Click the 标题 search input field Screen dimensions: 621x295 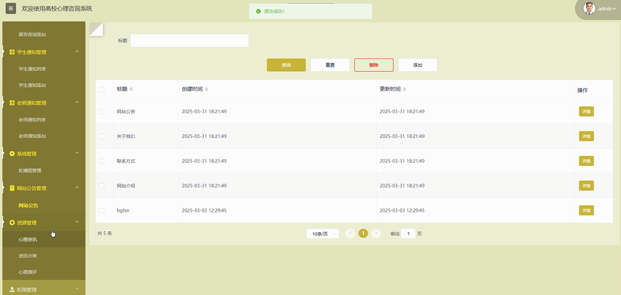[189, 40]
